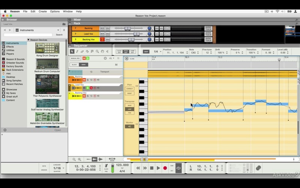Click the Backing pan knob in rack
This screenshot has height=188, width=300.
(x=150, y=28)
